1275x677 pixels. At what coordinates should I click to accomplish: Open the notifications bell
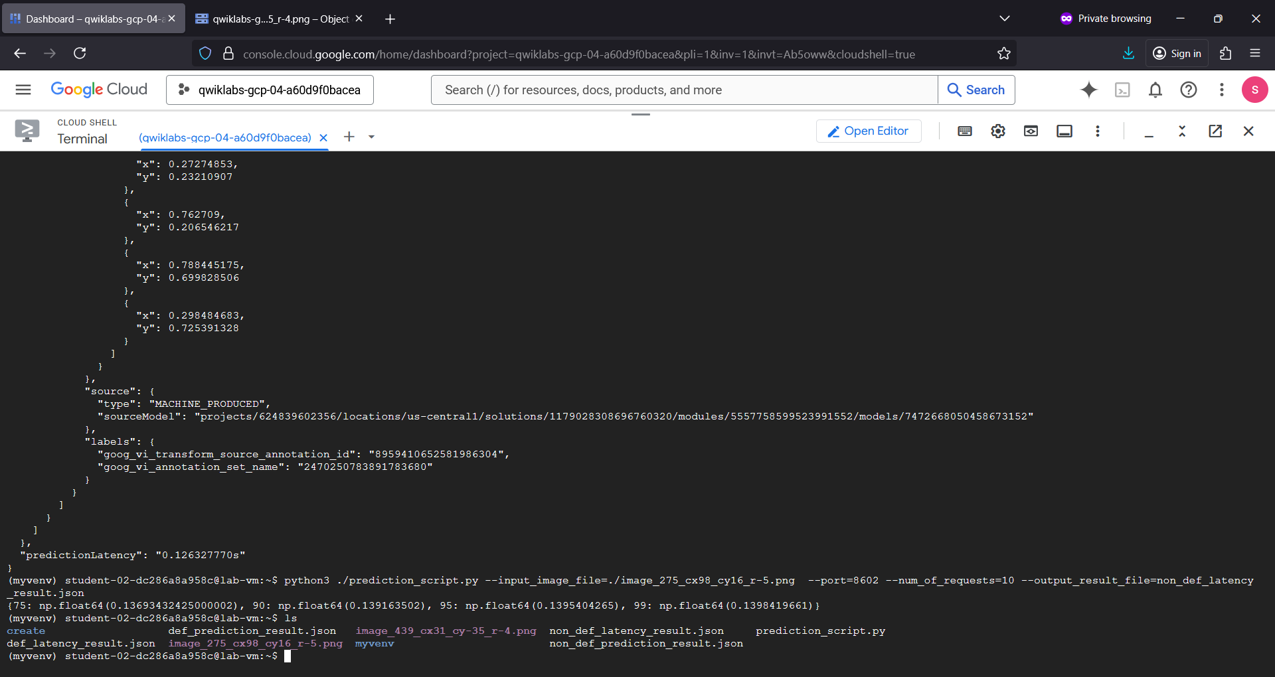(x=1155, y=90)
